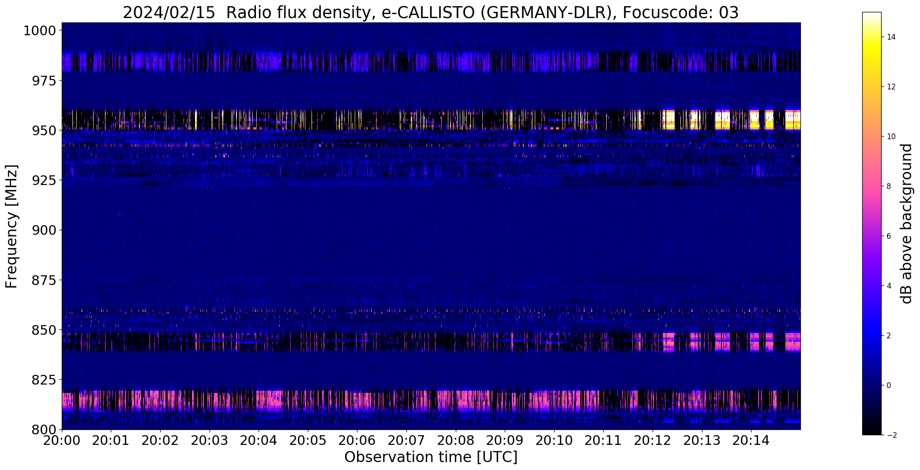Click the 925 frequency tick label
The image size is (920, 470).
(x=44, y=180)
